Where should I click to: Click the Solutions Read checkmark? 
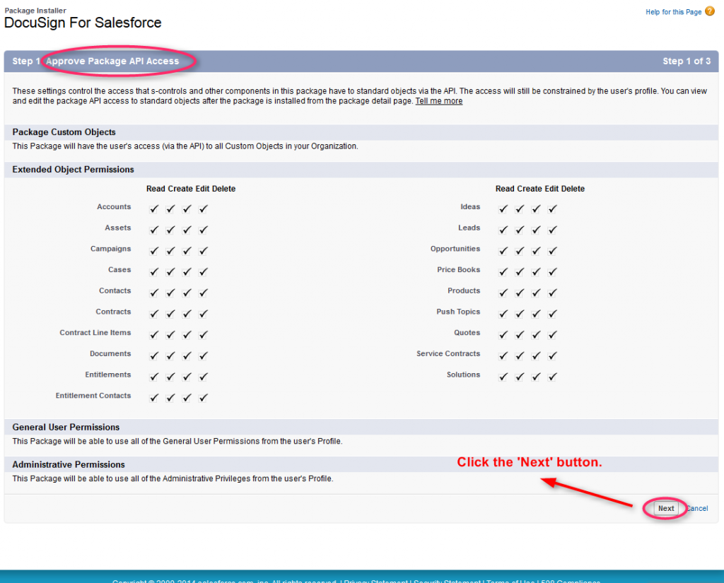pyautogui.click(x=503, y=377)
